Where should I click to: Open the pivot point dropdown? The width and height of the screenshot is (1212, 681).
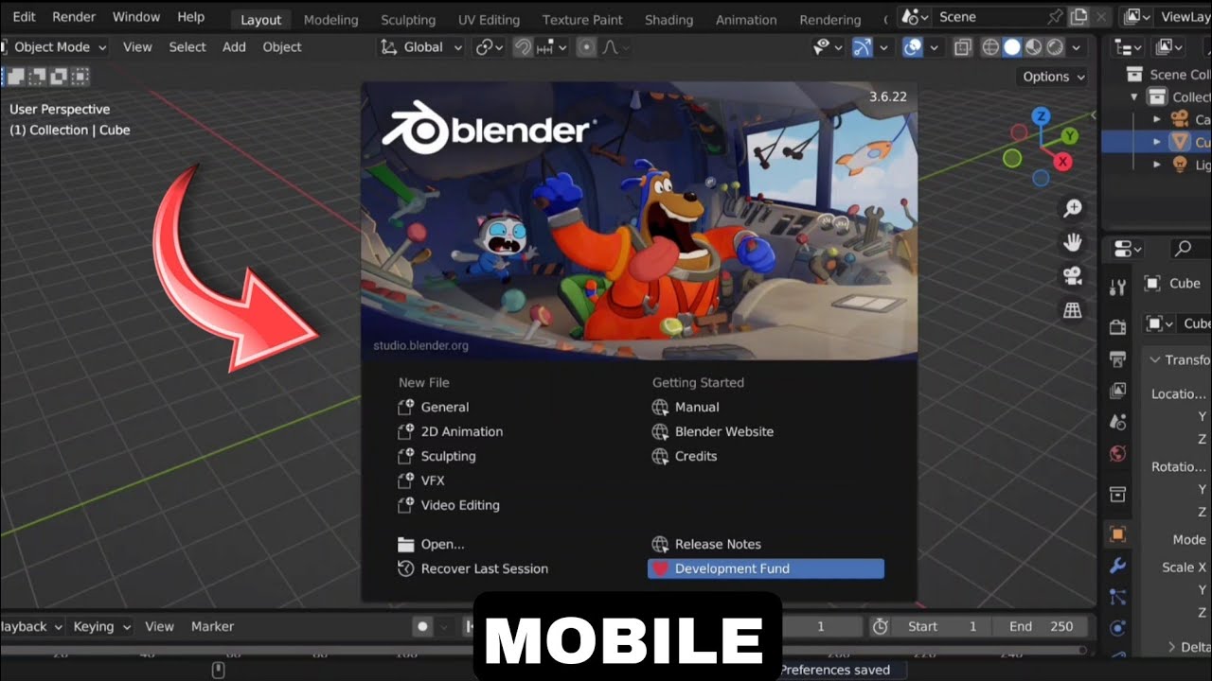(x=490, y=47)
